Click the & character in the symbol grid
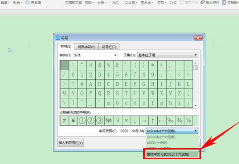 [117, 65]
